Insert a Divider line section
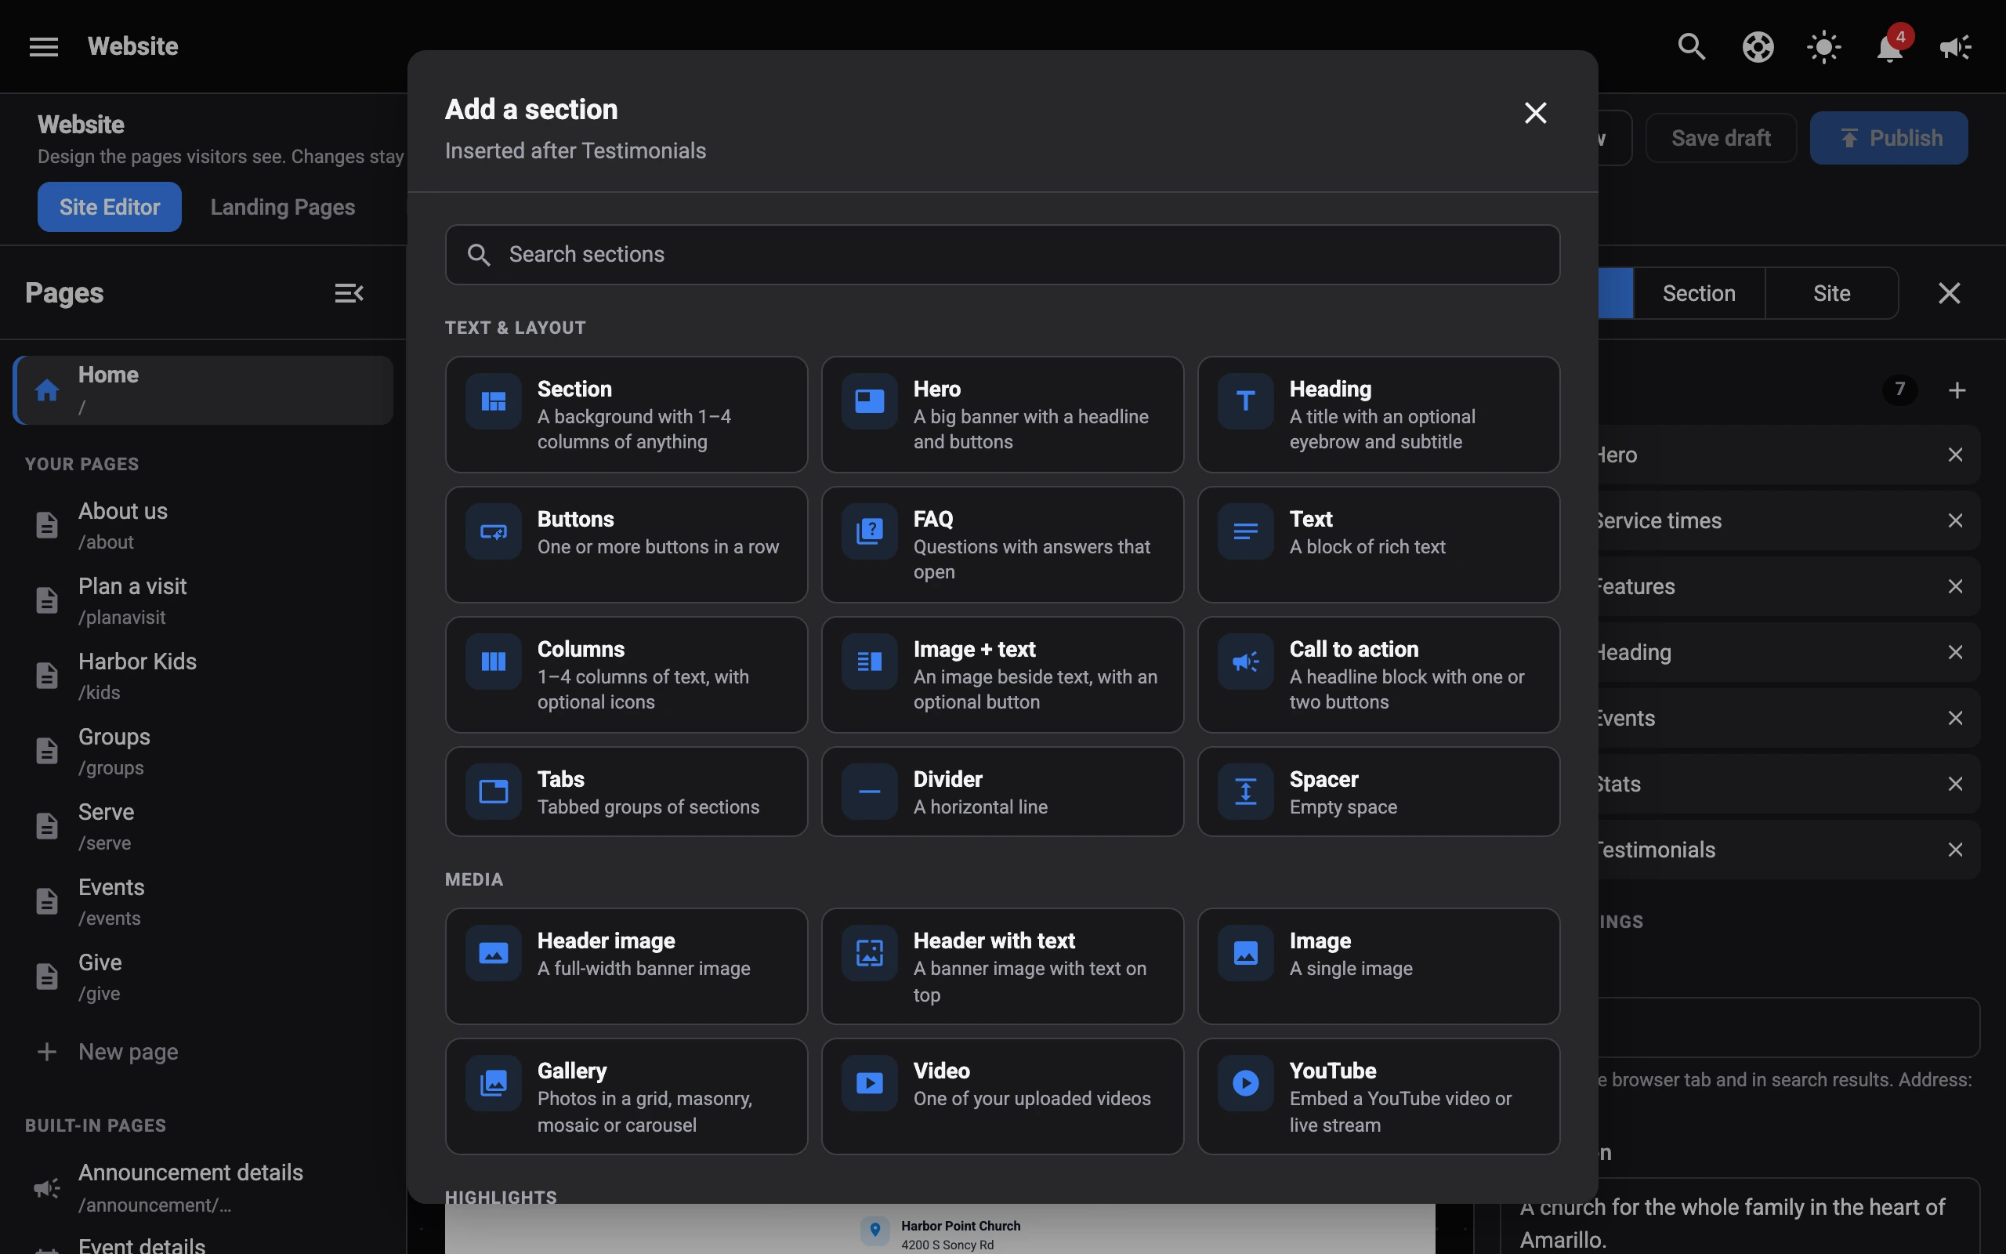 (x=1002, y=792)
